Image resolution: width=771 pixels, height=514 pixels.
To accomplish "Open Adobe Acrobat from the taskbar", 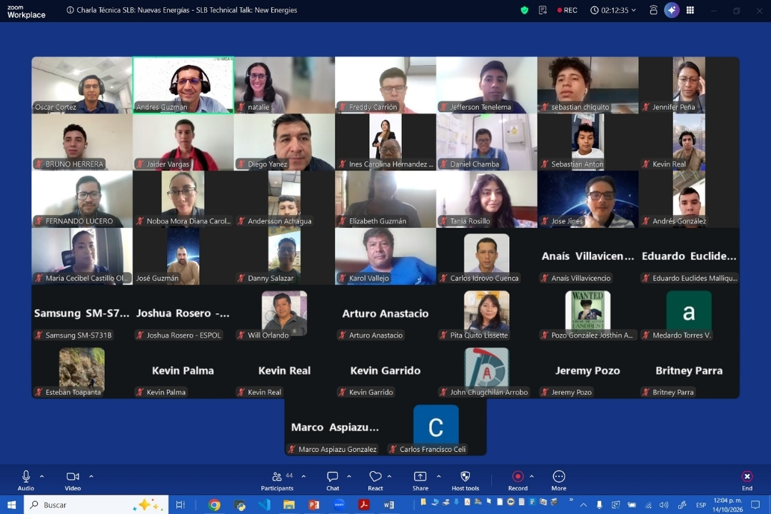I will pyautogui.click(x=363, y=505).
